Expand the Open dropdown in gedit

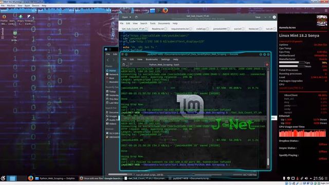tap(126, 17)
